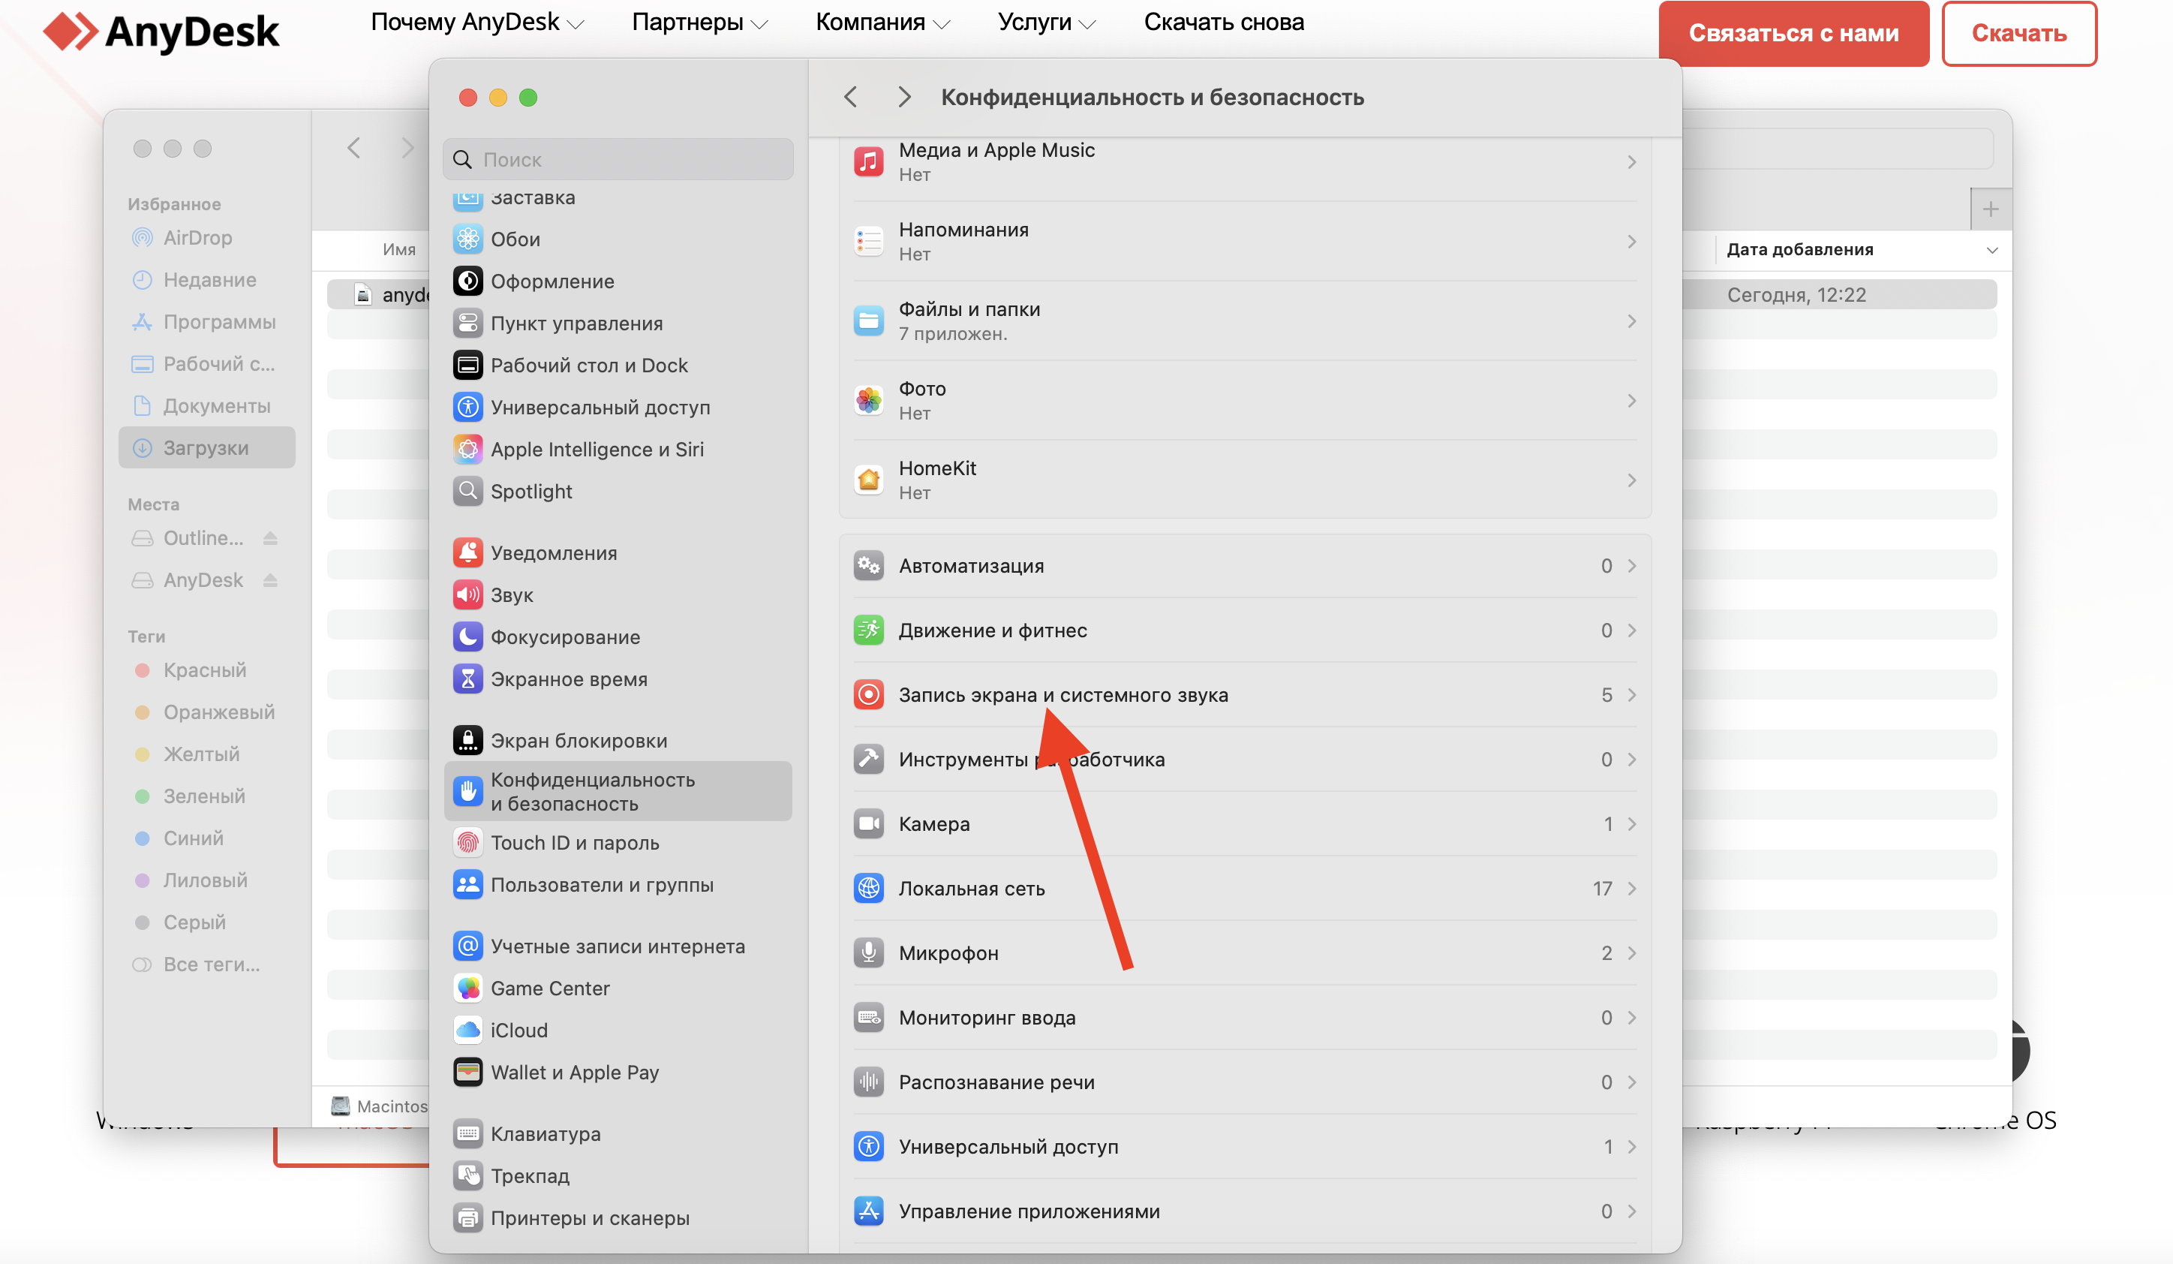Open Touch ID и пароль settings

coord(618,843)
